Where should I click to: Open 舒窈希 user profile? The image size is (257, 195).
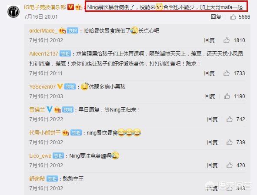click(x=37, y=178)
